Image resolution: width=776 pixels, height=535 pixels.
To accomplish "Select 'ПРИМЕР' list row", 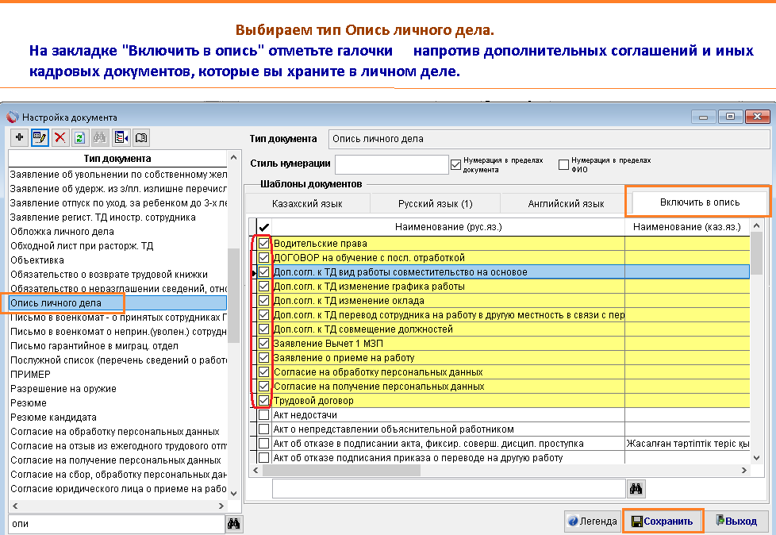I will point(117,375).
